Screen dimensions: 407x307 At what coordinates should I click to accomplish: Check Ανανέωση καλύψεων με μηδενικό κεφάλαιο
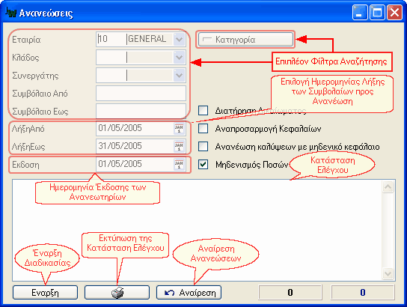coord(203,147)
